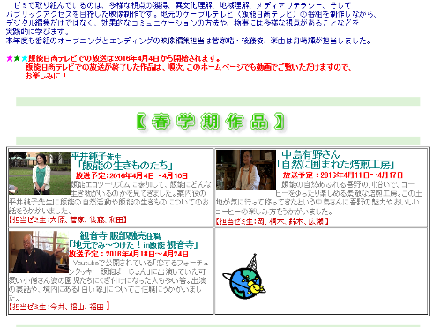Open the title 「飯能の生きものたち」
This screenshot has width=441, height=327.
coord(125,165)
